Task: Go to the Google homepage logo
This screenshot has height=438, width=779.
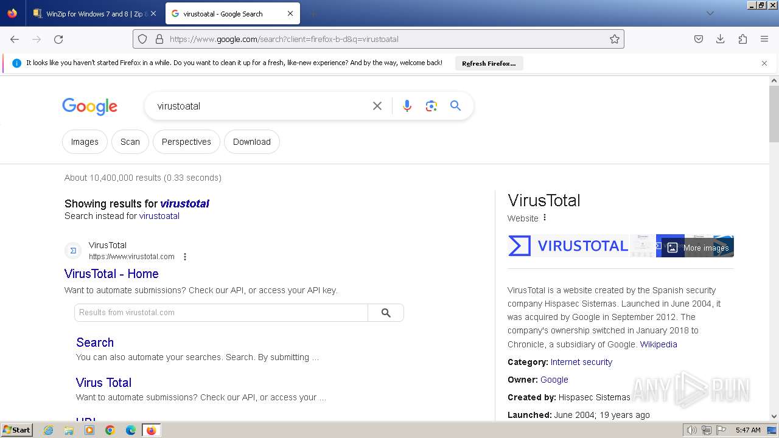Action: pos(89,106)
